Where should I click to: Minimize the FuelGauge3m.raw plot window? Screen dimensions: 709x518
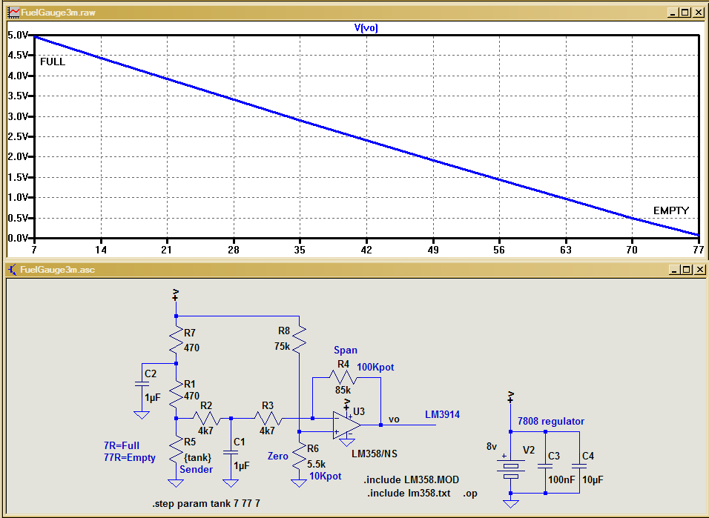pos(673,13)
